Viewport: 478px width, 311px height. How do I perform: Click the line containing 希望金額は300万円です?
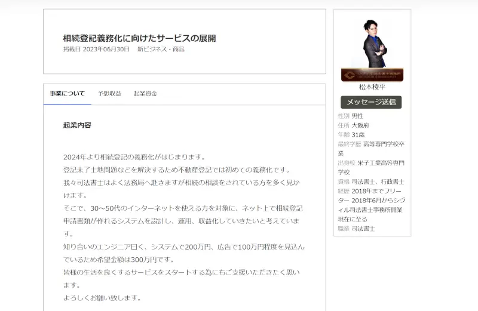point(119,260)
